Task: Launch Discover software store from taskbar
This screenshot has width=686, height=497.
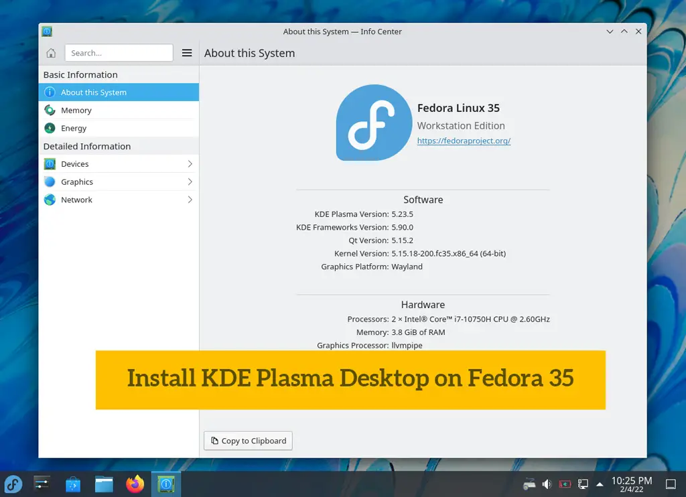Action: click(x=73, y=484)
